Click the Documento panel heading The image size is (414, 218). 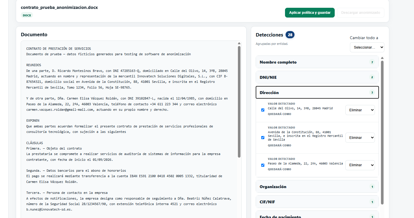coord(34,35)
